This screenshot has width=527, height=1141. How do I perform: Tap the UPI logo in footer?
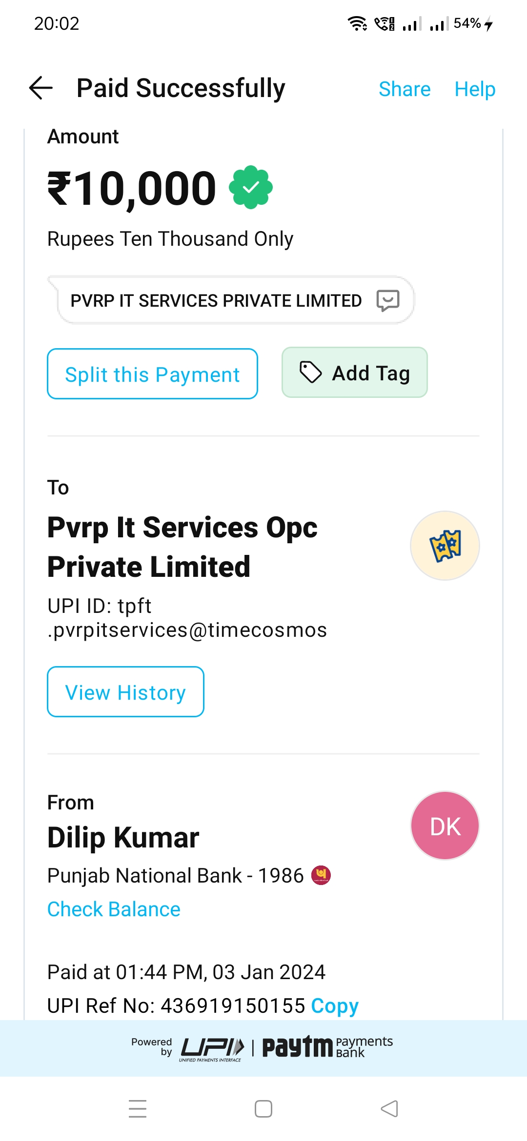coord(212,1048)
